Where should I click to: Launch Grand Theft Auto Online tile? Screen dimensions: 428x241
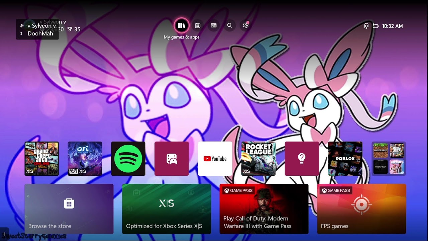click(x=41, y=159)
